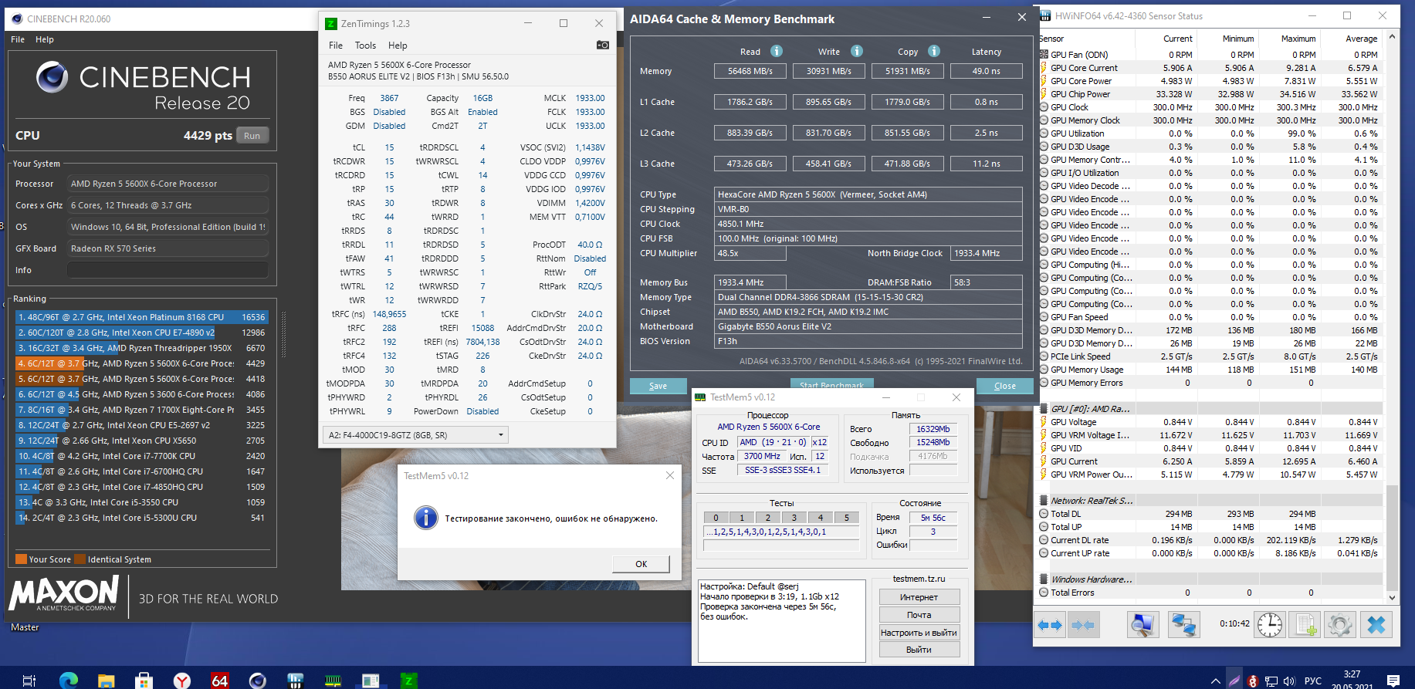Open the Help menu in Cinebench
Screen dimensions: 1415x689
pyautogui.click(x=45, y=39)
